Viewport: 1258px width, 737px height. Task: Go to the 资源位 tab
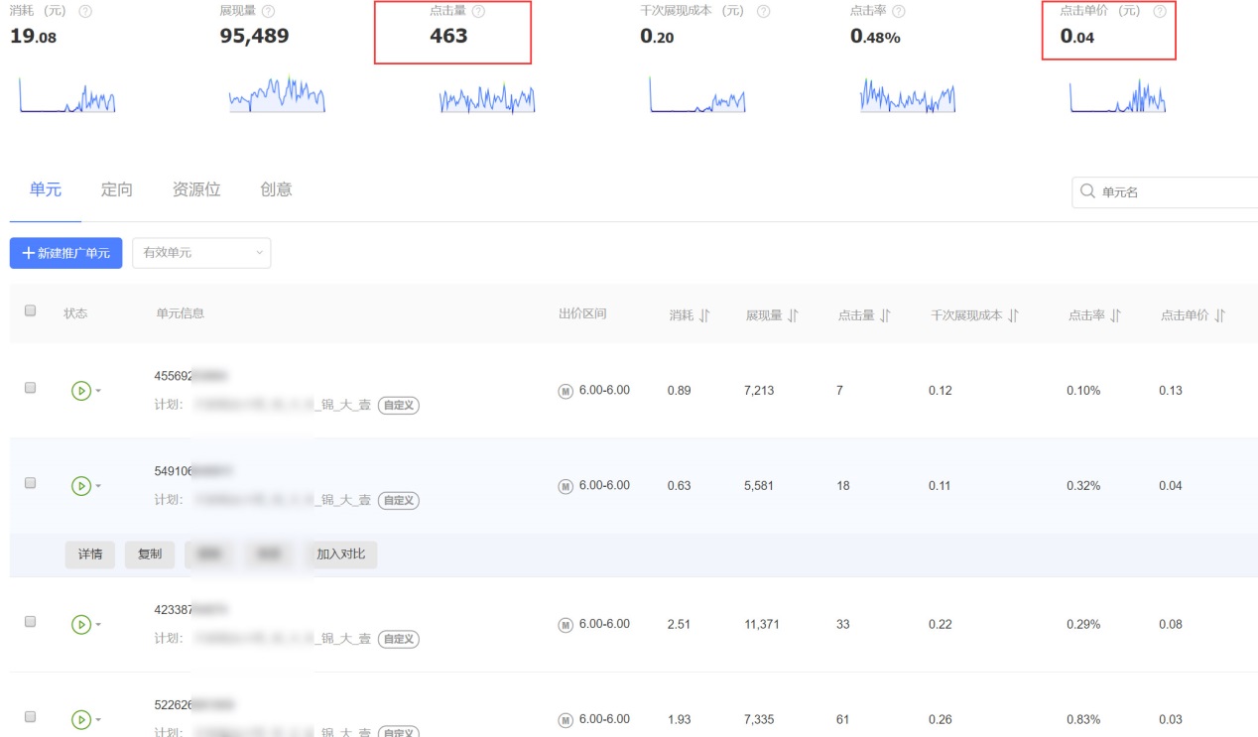coord(196,189)
